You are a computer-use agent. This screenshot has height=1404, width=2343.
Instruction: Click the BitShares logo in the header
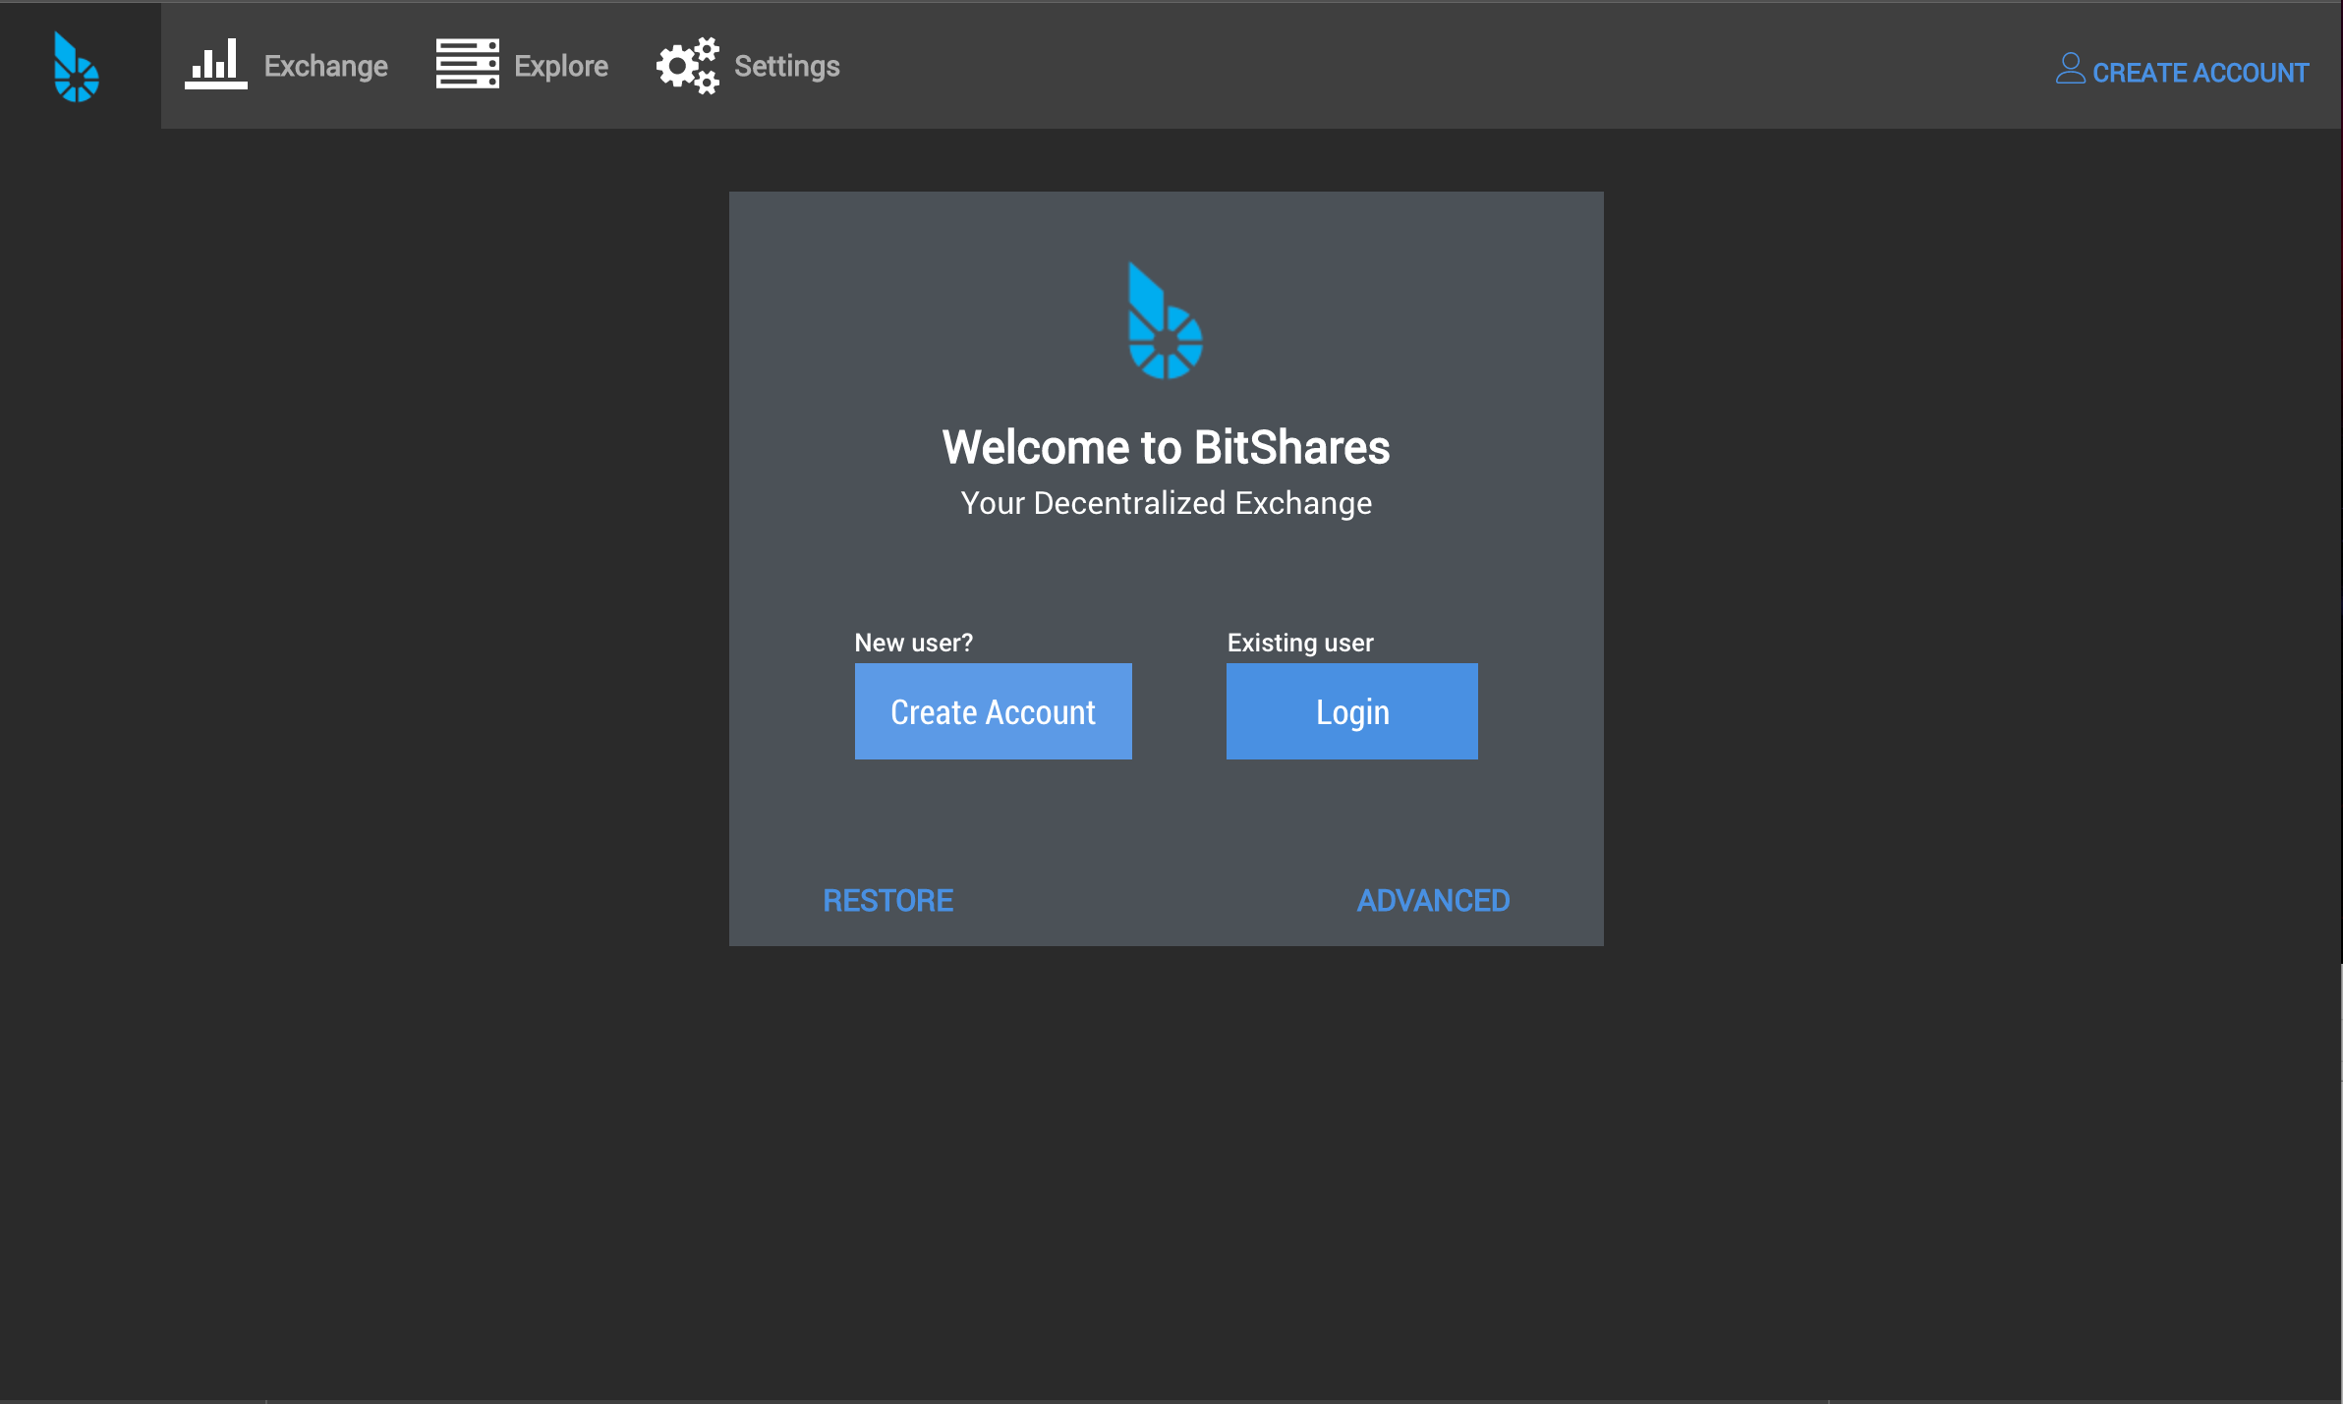coord(77,67)
